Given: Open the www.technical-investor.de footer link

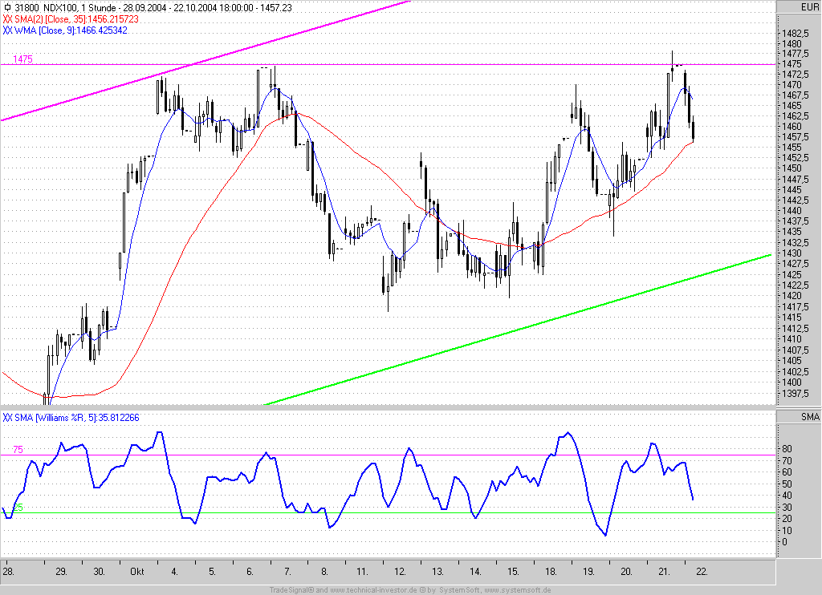Looking at the screenshot, I should pyautogui.click(x=374, y=589).
